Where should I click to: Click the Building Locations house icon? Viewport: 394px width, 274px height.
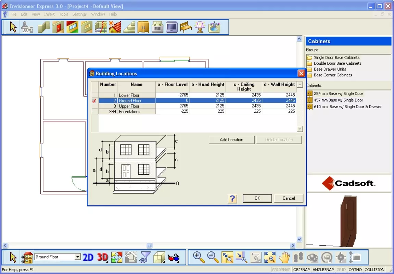pos(27,258)
